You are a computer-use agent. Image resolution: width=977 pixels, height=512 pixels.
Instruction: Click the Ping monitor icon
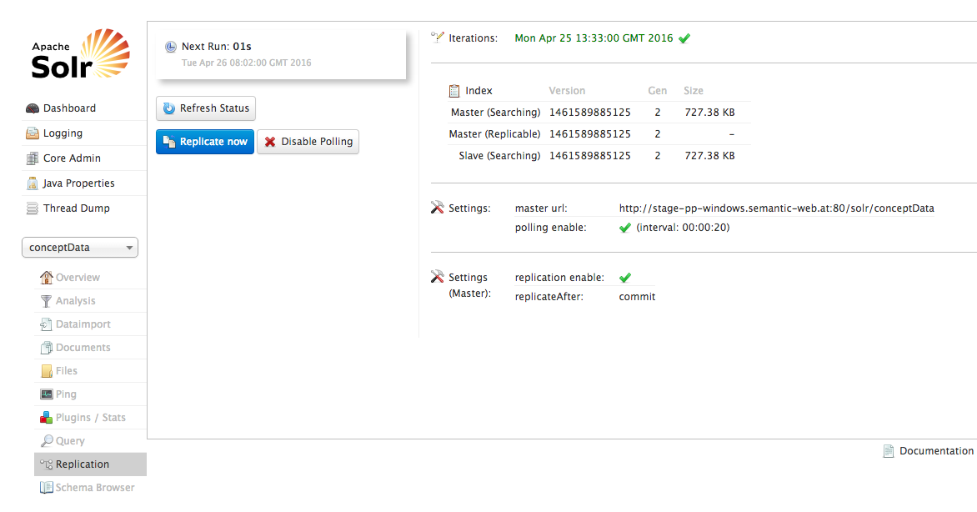pos(47,394)
